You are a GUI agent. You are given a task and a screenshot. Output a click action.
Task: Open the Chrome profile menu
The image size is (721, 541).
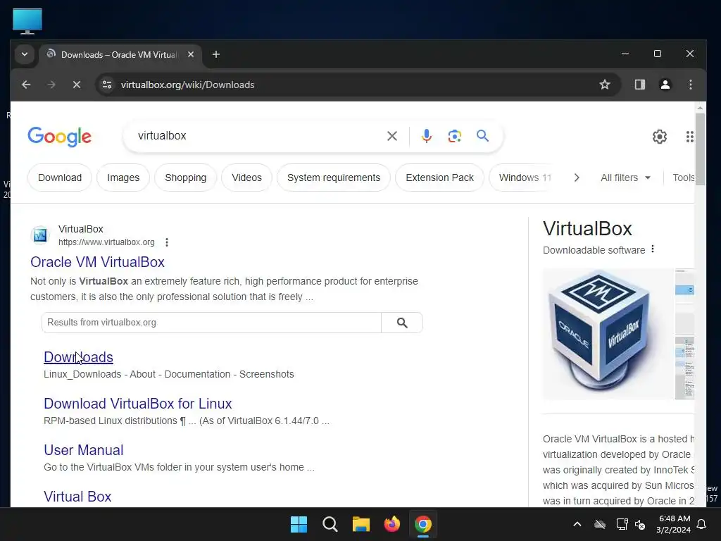(665, 85)
